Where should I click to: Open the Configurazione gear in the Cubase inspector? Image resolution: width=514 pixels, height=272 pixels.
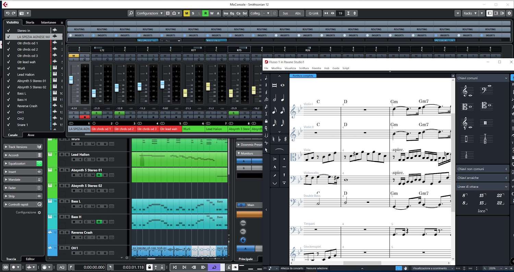pos(39,213)
